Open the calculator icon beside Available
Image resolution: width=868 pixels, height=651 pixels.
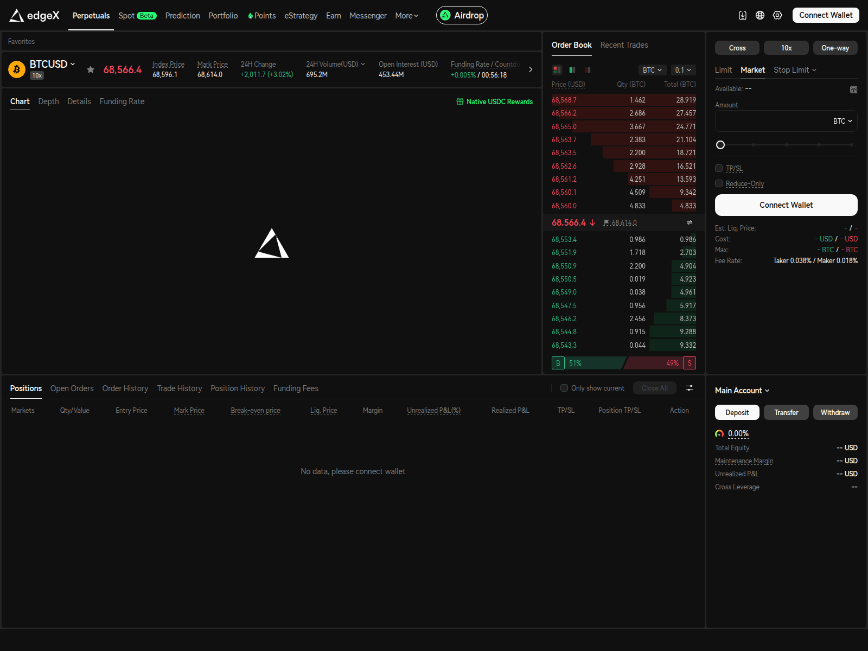click(853, 90)
